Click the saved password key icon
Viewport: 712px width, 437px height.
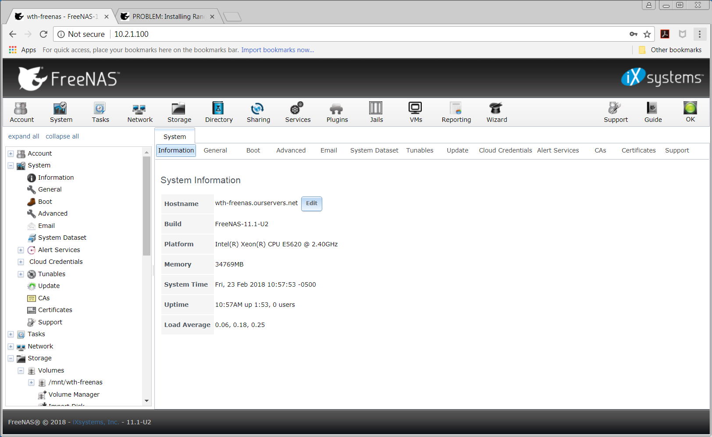tap(633, 34)
